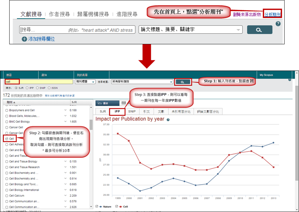
Task: Expand the Cell and Tissue Biology row chevron
Action: 65,161
